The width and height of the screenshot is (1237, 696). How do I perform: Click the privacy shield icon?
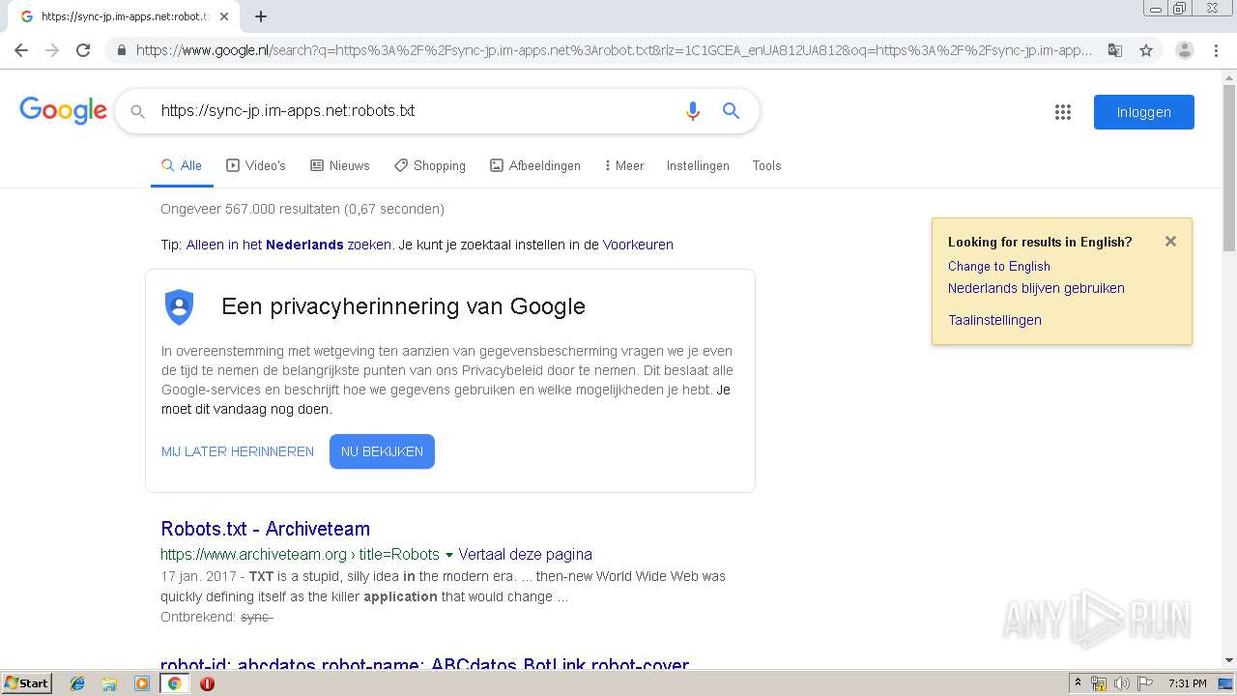click(x=179, y=307)
